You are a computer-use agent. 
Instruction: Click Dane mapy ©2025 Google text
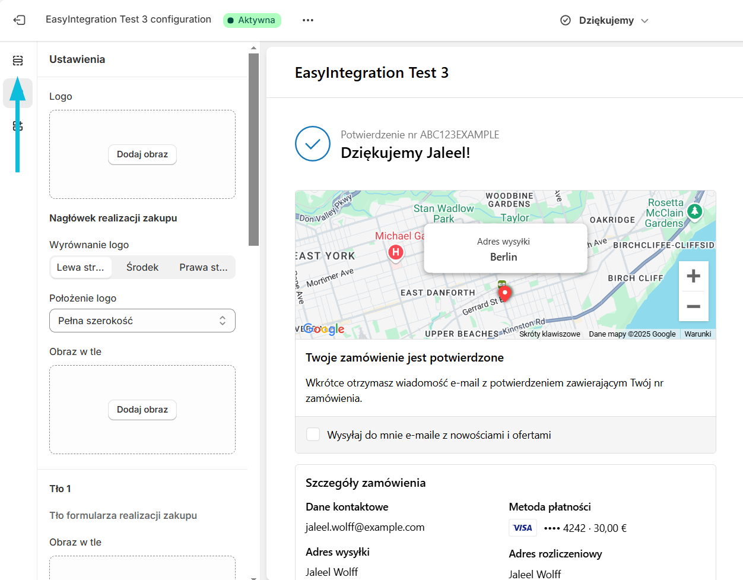tap(632, 334)
